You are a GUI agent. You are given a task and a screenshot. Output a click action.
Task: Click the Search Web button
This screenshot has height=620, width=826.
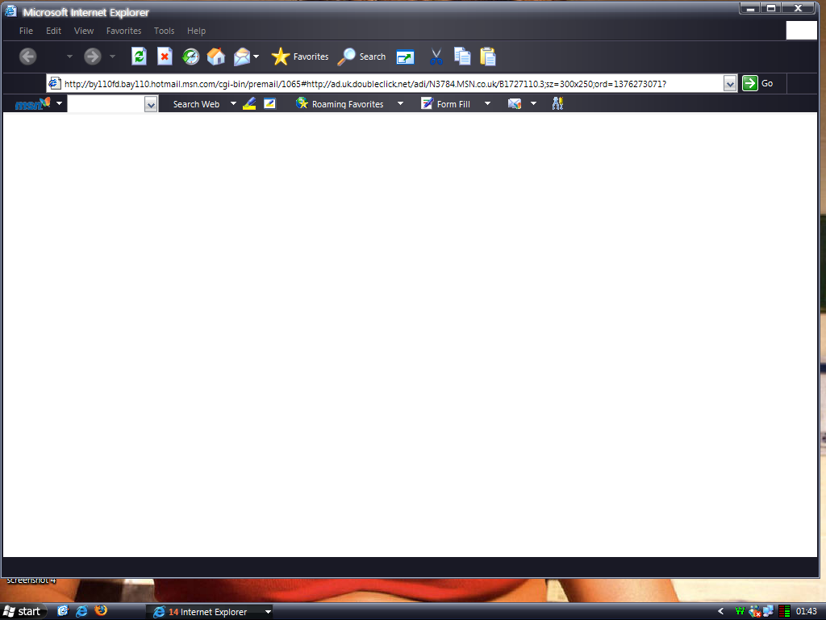[x=196, y=104]
